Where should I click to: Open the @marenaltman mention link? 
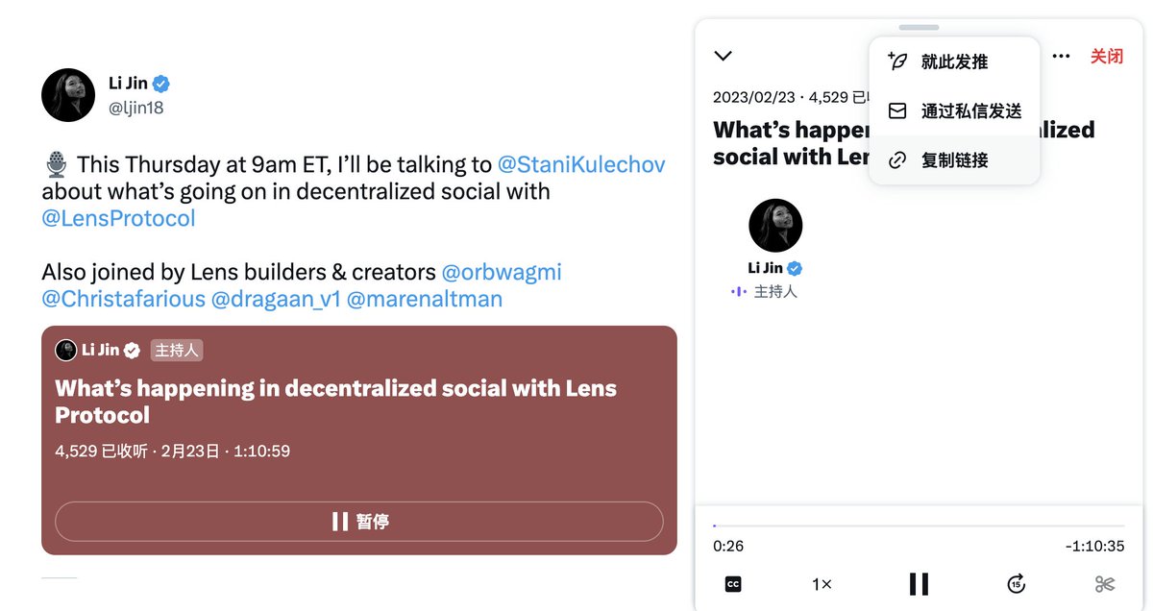click(x=424, y=299)
